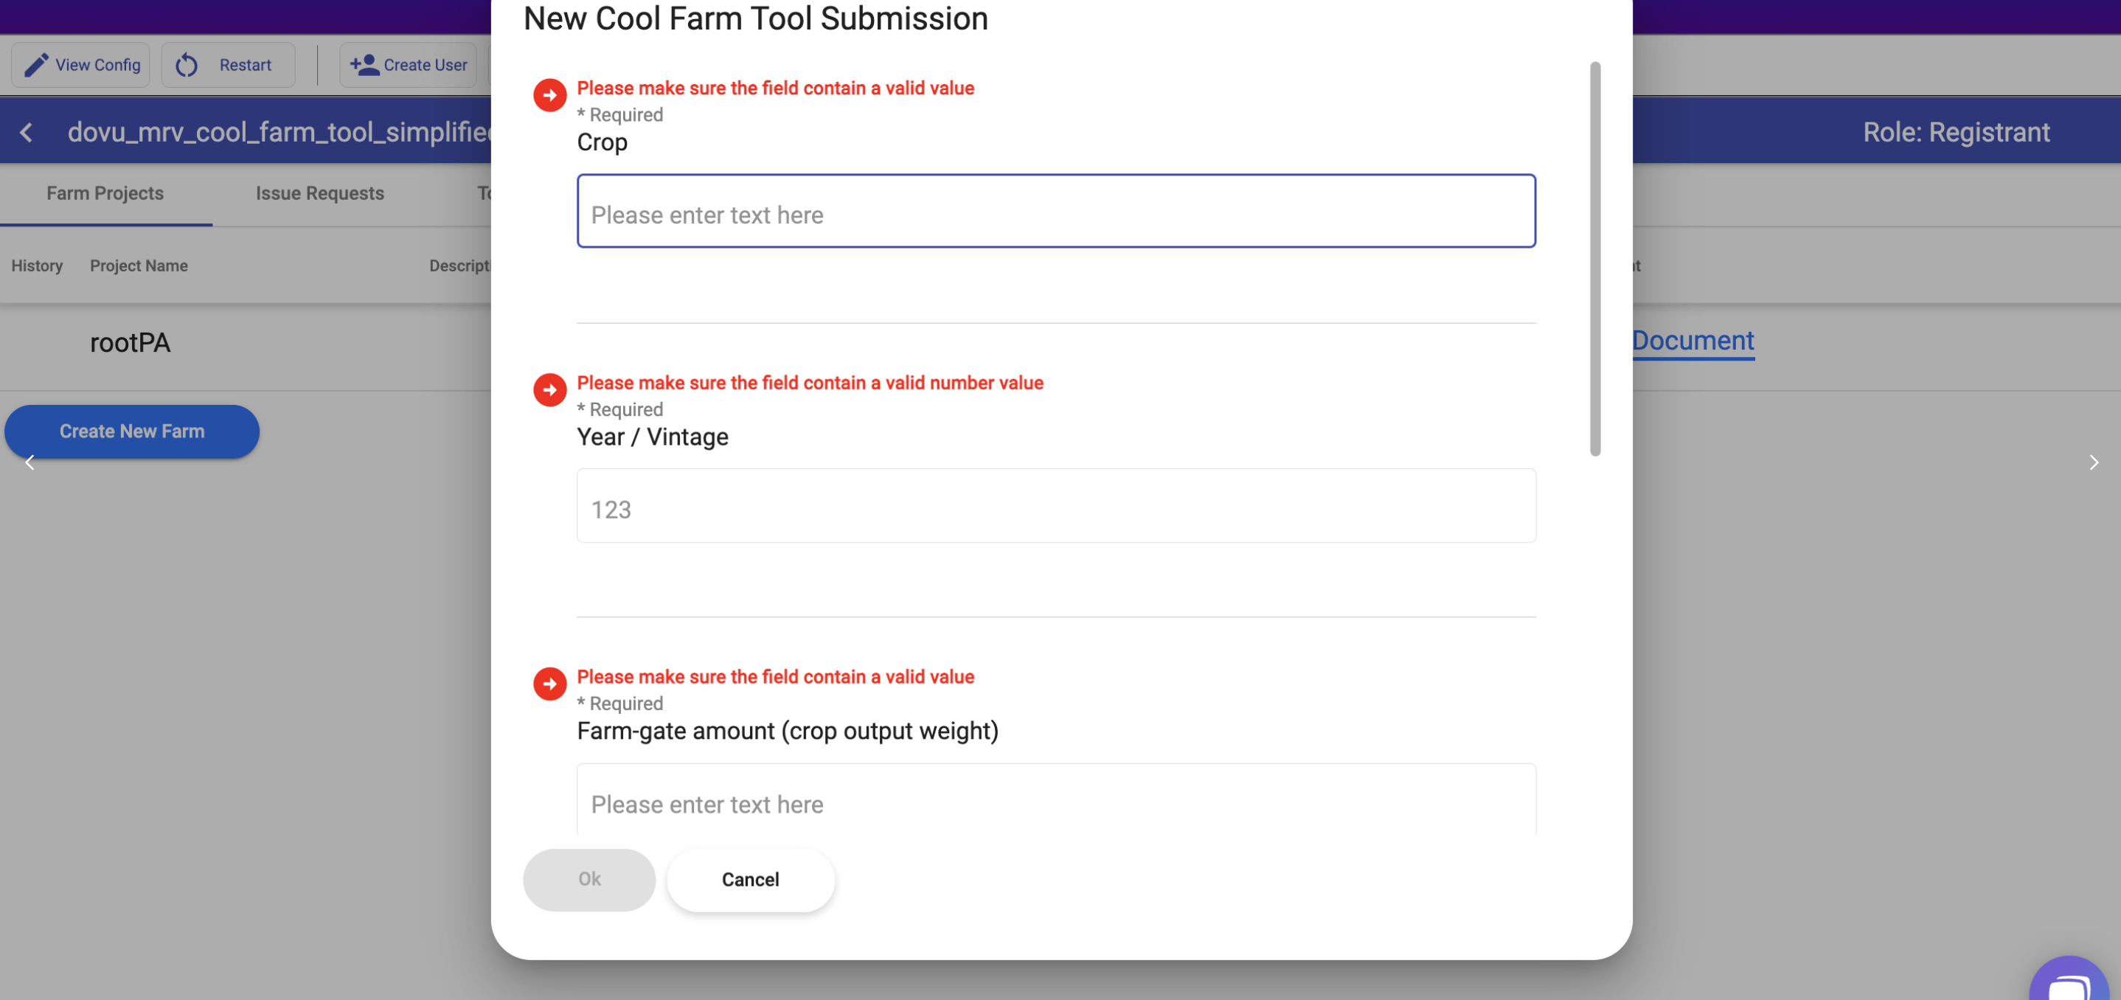Open the Document link
The height and width of the screenshot is (1000, 2121).
point(1692,341)
